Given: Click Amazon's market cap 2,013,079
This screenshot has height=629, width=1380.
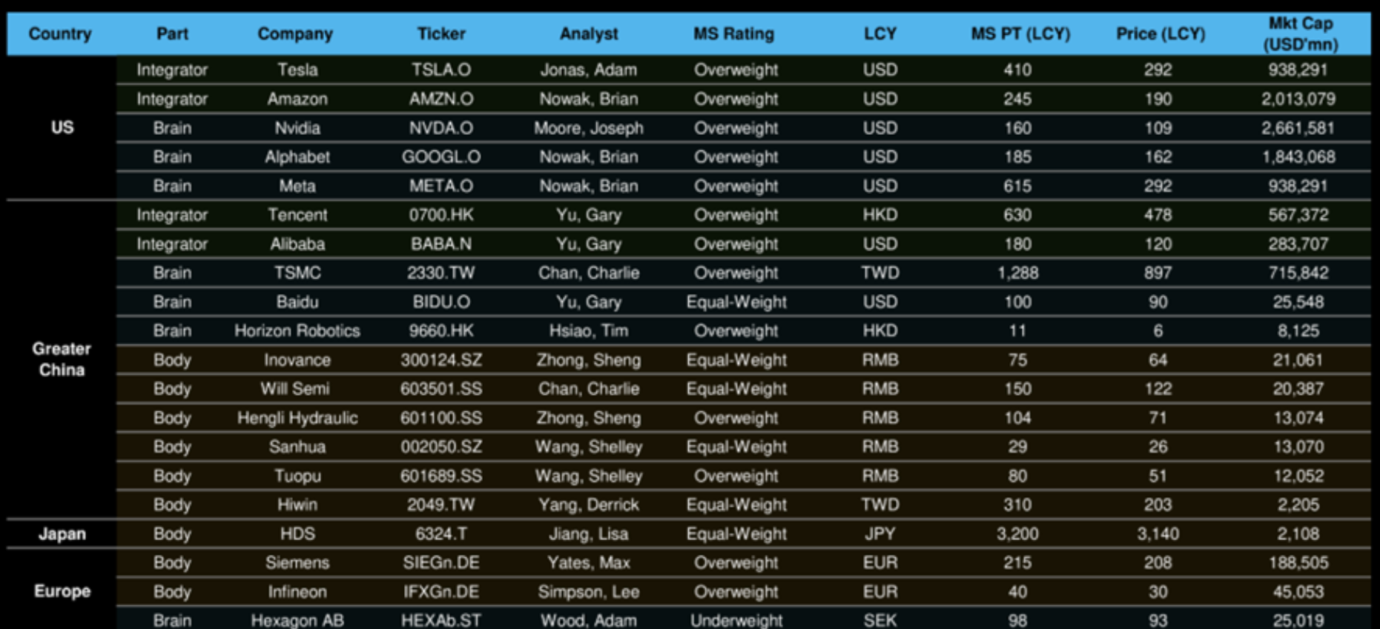Looking at the screenshot, I should click(1298, 99).
